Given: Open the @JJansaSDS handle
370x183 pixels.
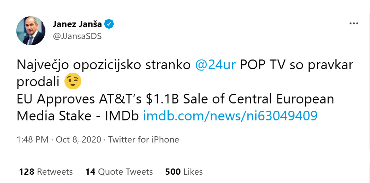Looking at the screenshot, I should point(77,36).
